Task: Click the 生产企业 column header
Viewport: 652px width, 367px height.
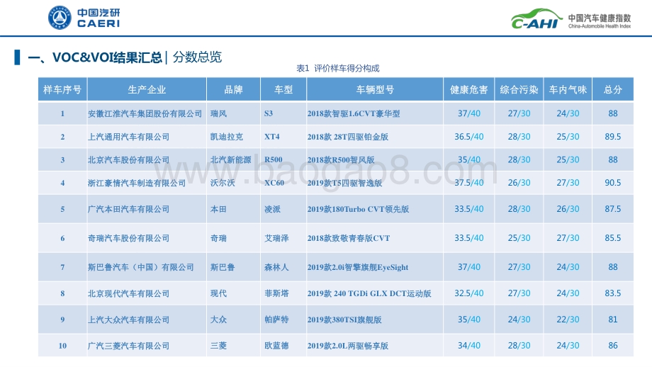Action: coord(147,89)
